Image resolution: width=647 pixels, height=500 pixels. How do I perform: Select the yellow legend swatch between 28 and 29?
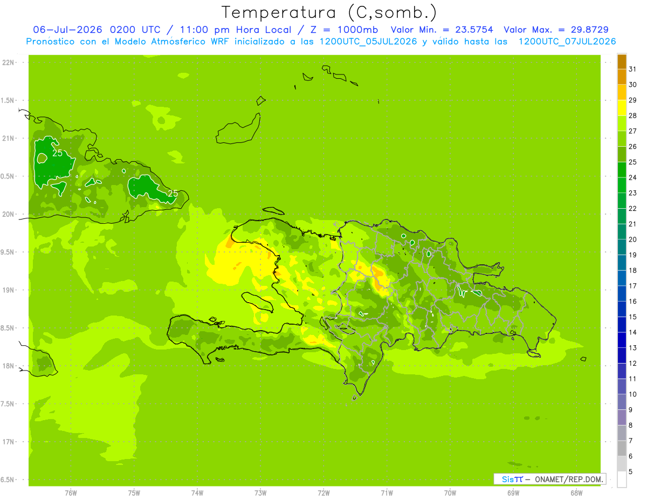click(622, 108)
